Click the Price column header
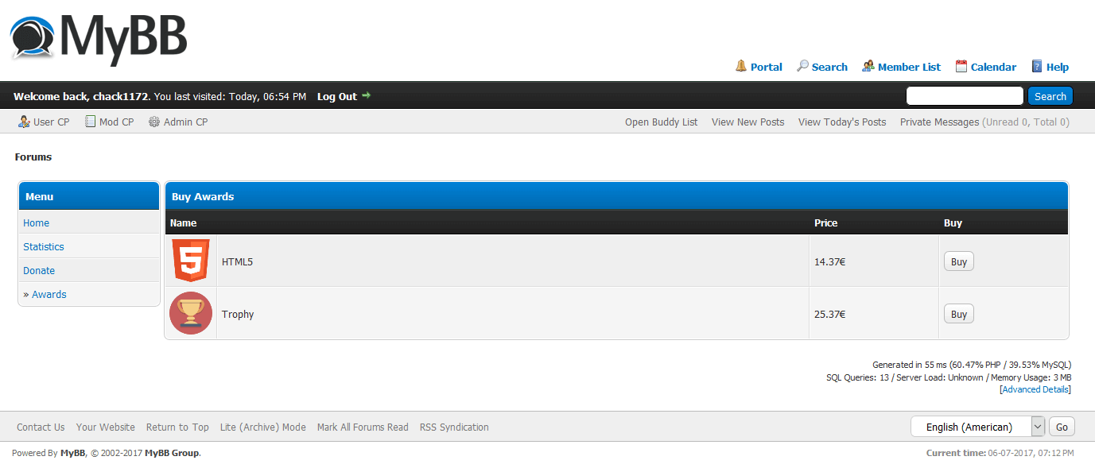The image size is (1095, 468). coord(825,223)
